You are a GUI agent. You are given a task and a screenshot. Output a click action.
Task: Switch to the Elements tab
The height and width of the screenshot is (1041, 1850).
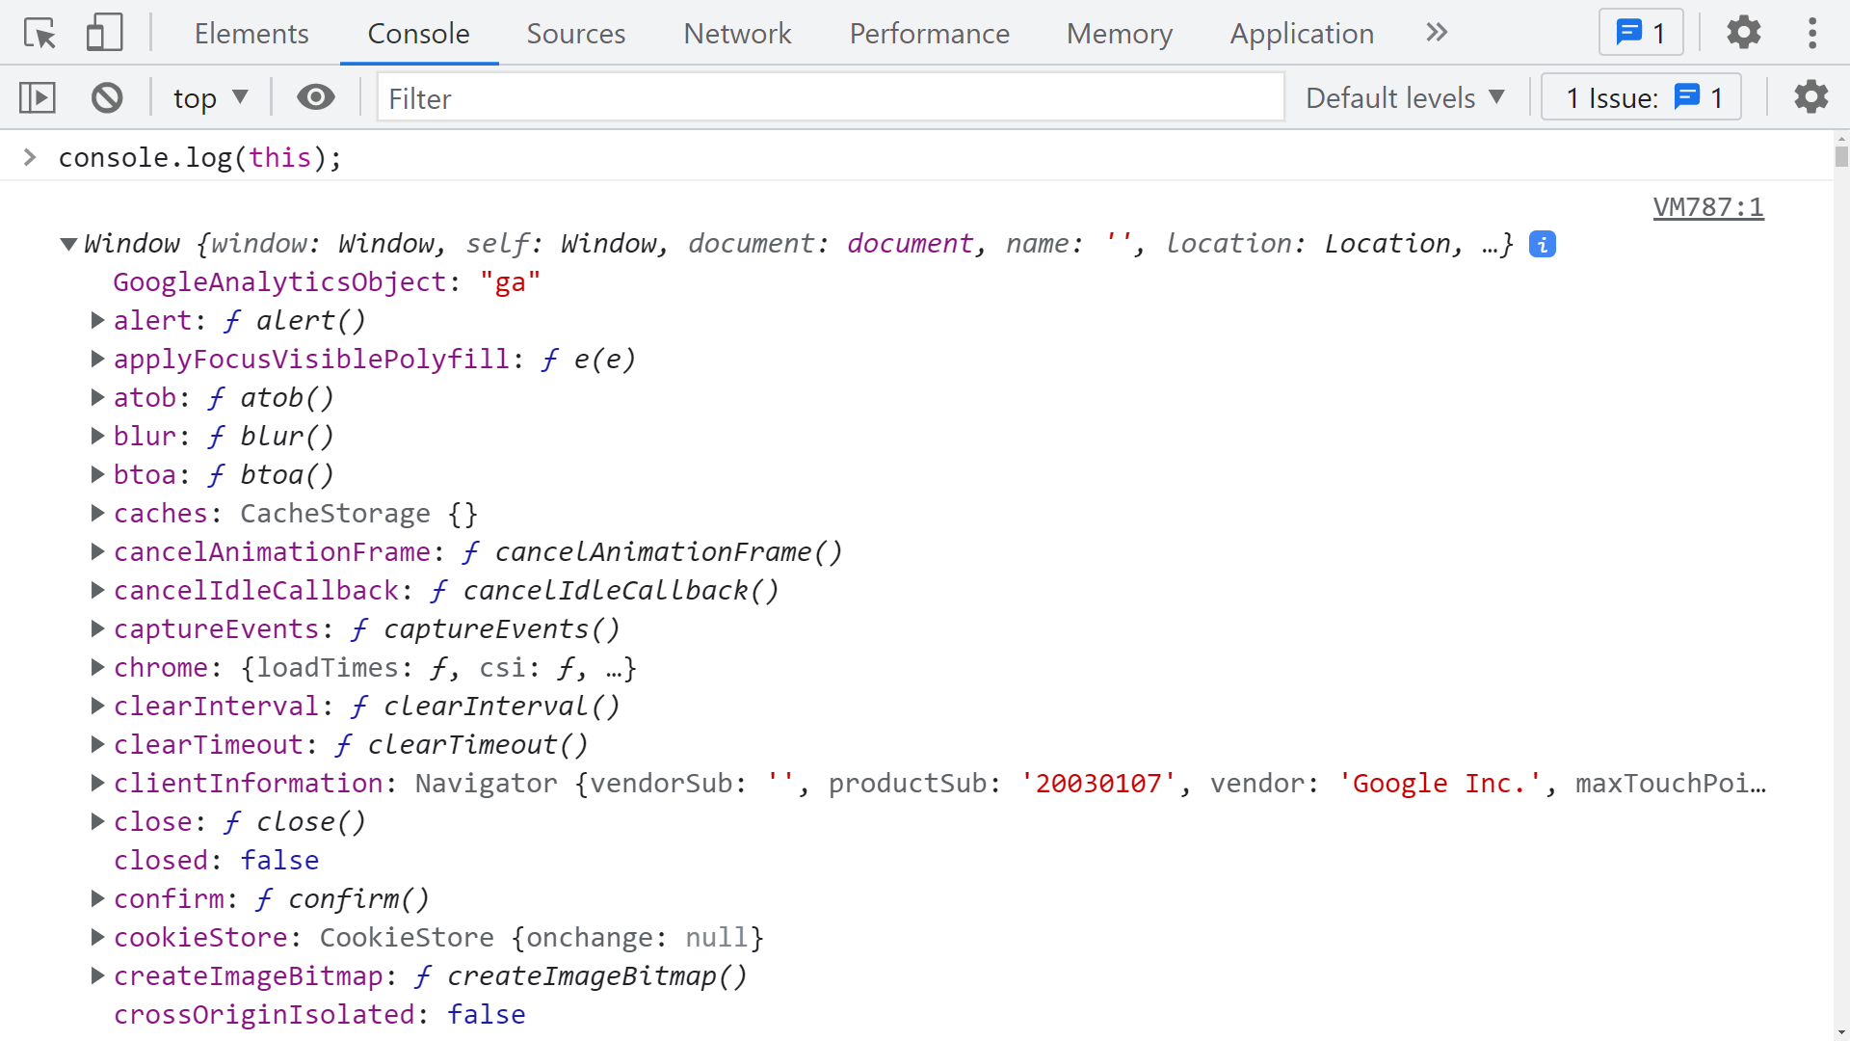coord(251,34)
